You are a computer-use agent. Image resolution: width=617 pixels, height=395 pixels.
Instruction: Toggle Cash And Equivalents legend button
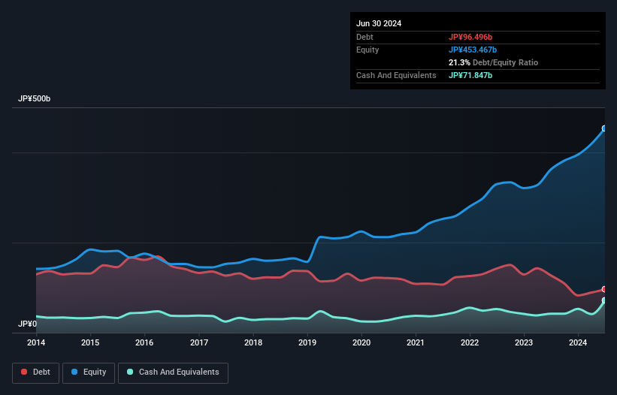pyautogui.click(x=173, y=372)
